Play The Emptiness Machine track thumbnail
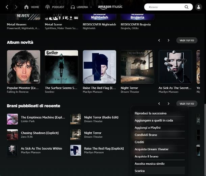Image resolution: width=206 pixels, height=176 pixels. (12, 119)
